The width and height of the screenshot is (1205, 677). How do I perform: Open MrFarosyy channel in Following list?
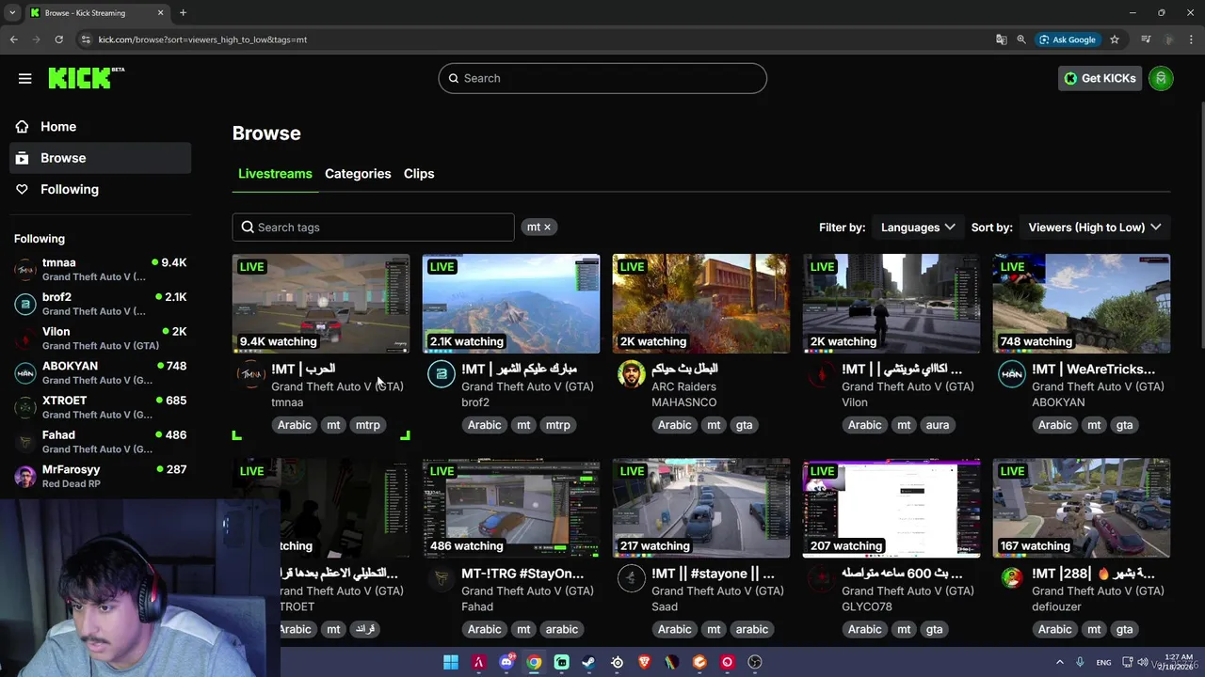tap(101, 476)
